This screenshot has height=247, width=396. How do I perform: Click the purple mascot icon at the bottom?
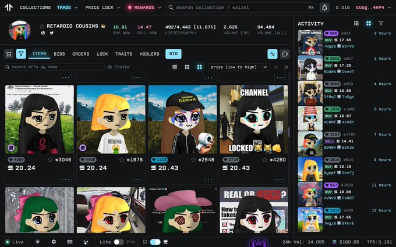[259, 243]
